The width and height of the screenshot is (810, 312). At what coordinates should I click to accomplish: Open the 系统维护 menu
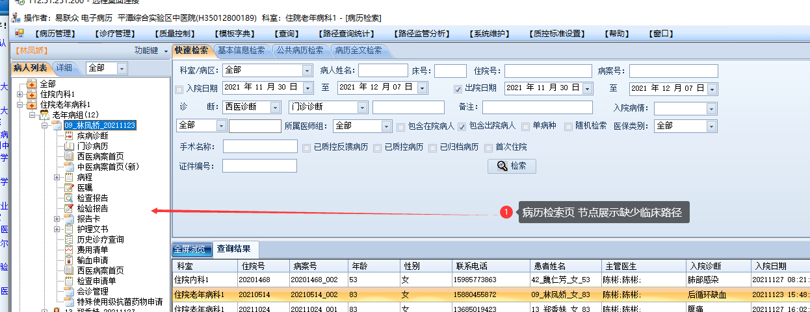click(x=490, y=34)
